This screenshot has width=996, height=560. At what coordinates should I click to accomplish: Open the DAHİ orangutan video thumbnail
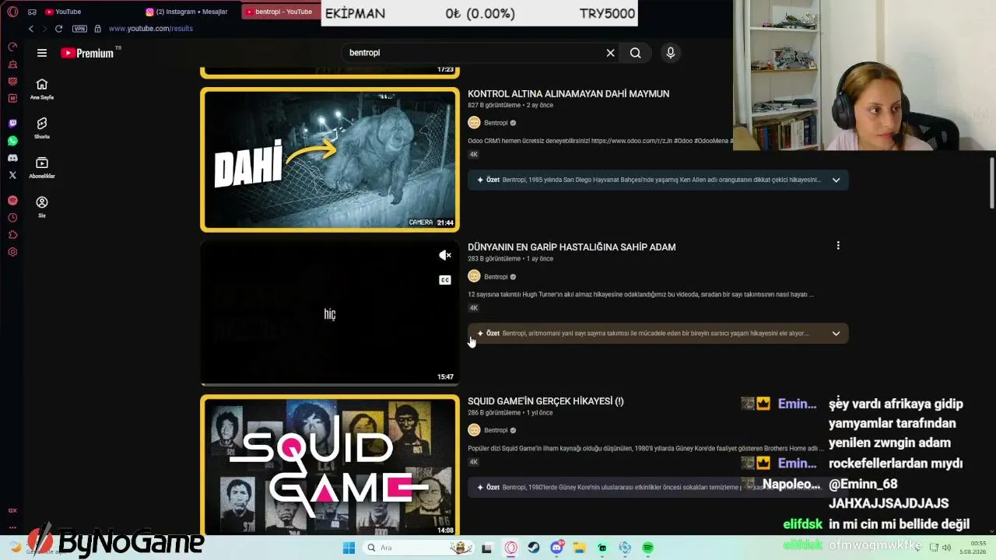330,159
